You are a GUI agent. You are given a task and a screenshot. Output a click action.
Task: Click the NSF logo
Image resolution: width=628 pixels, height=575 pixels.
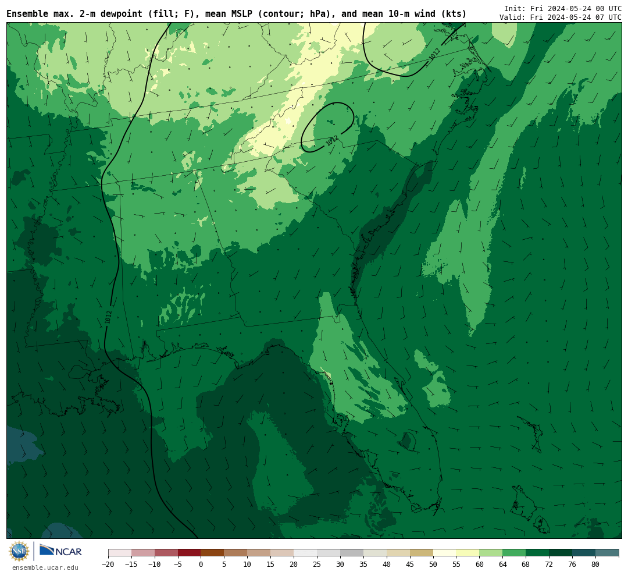point(19,551)
